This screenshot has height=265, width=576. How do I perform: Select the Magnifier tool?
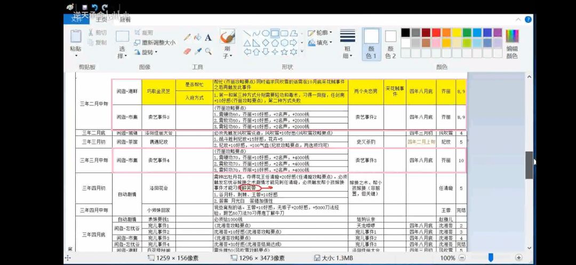pos(209,51)
